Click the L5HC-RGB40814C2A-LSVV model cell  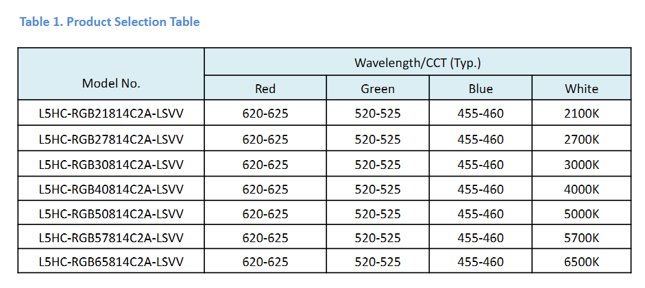coord(111,189)
